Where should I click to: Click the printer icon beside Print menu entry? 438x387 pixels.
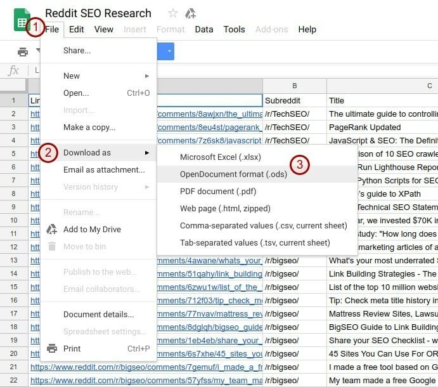52,348
